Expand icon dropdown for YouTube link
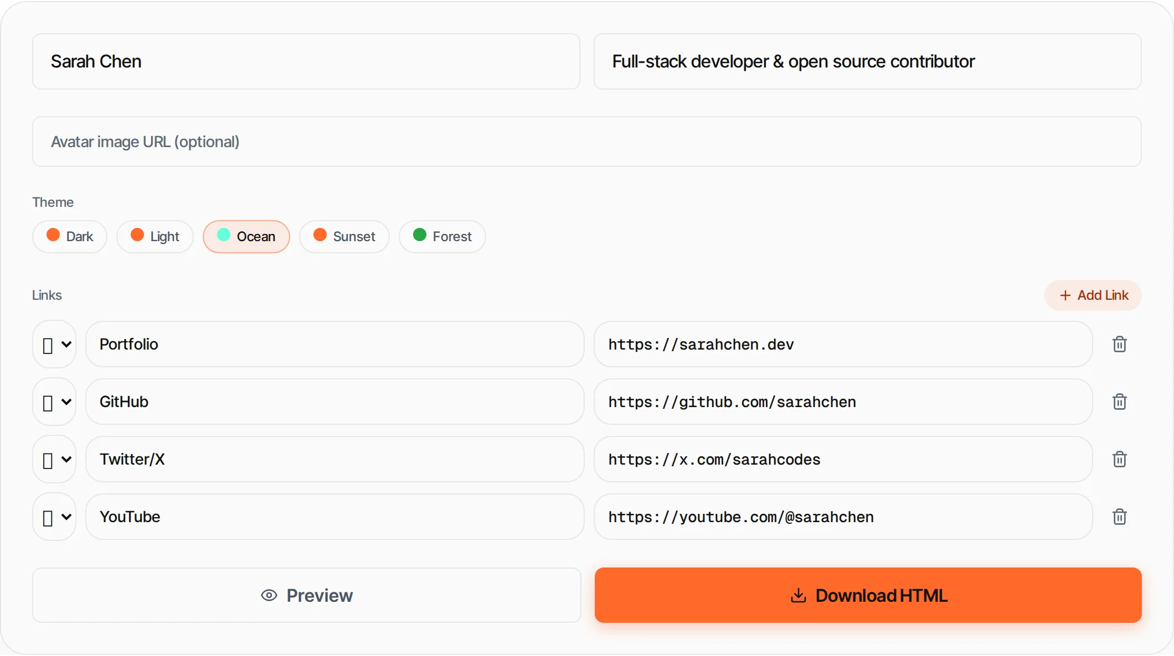The height and width of the screenshot is (656, 1174). coord(54,517)
